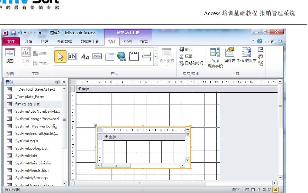Click the 日期和时间 button
Viewport: 308px width, 193px height.
pos(191,63)
